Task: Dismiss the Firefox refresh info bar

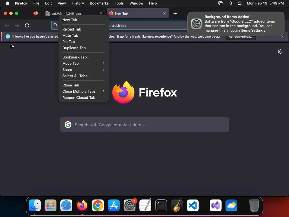Action: click(x=282, y=36)
